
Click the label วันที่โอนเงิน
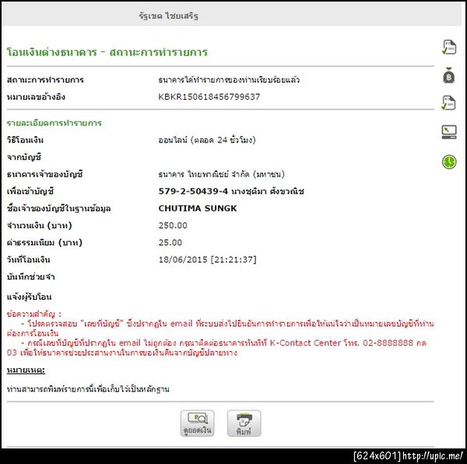tap(28, 260)
